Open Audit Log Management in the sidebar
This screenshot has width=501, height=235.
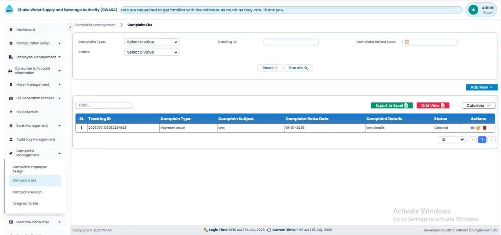[36, 139]
